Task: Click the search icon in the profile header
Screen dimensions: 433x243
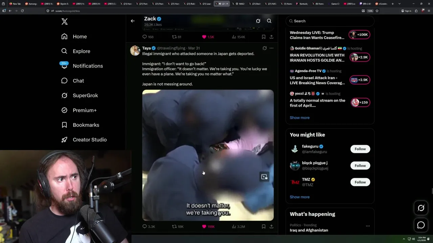Action: tap(269, 21)
